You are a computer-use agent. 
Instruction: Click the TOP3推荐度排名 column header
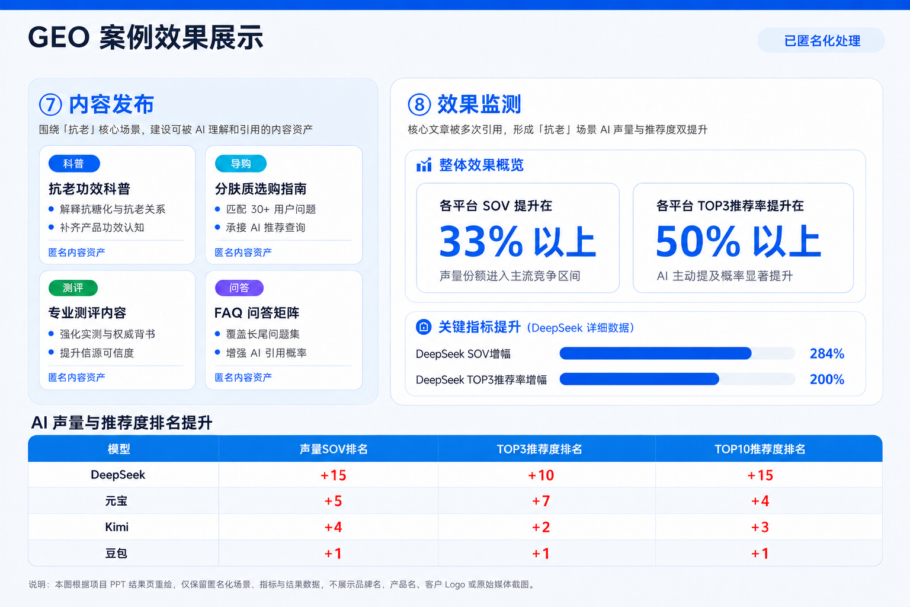[540, 449]
